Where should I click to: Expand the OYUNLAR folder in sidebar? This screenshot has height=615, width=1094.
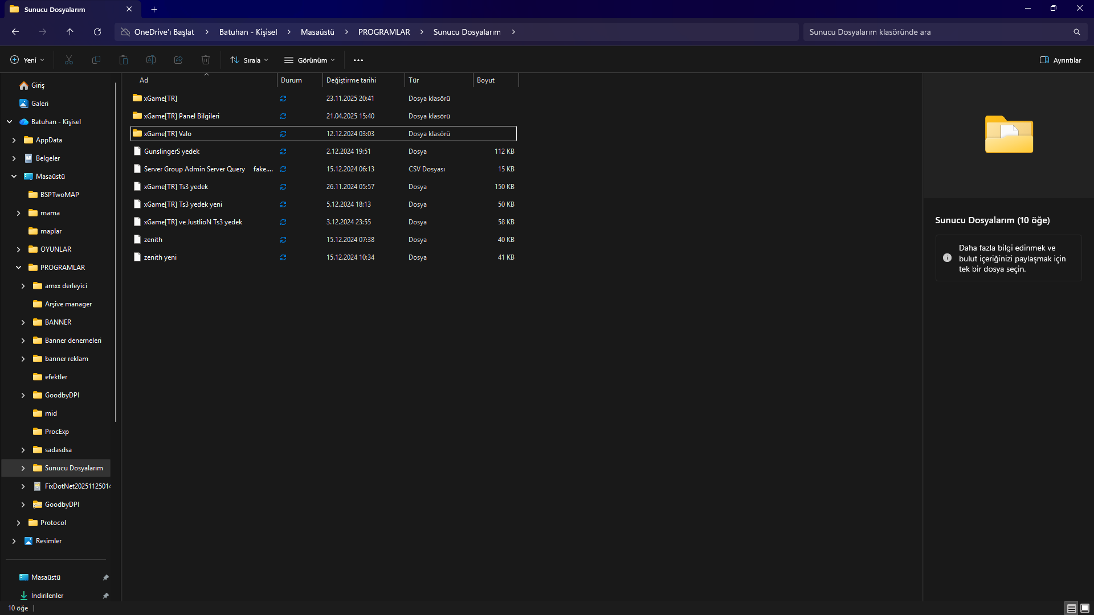pos(19,249)
